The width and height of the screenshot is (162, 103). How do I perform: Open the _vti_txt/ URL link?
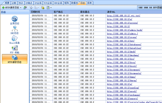coord(123,16)
